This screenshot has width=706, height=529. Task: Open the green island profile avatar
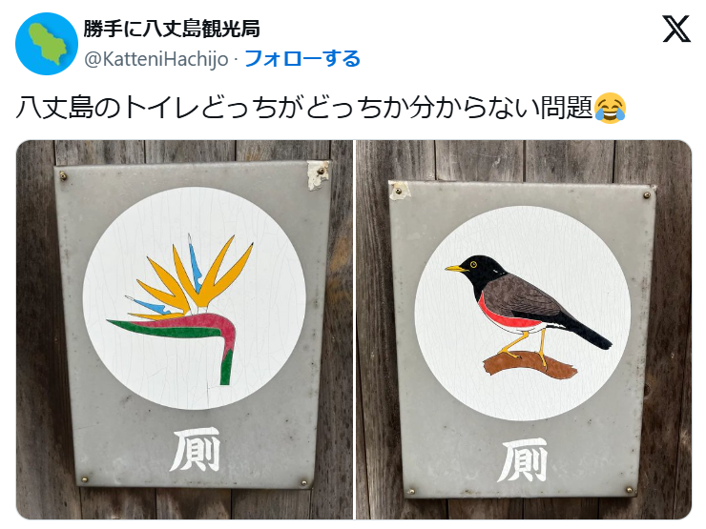point(47,44)
